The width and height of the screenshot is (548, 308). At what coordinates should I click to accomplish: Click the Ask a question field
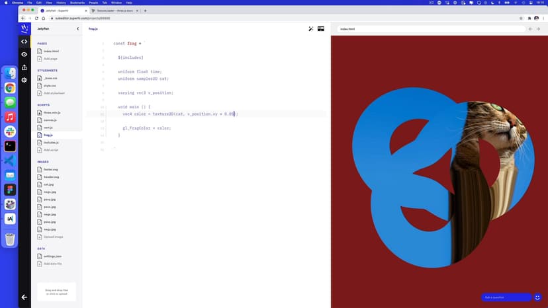point(506,297)
